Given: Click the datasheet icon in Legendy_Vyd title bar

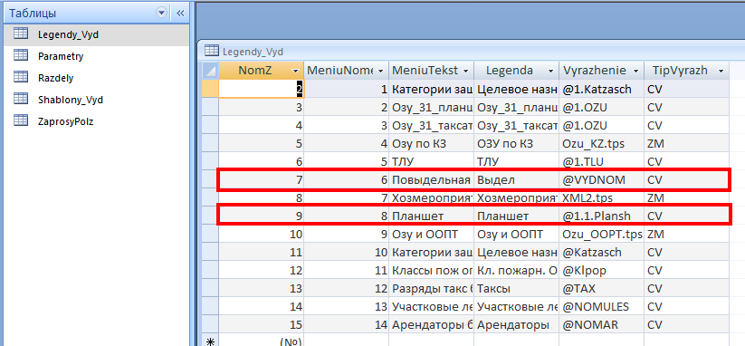Looking at the screenshot, I should click(212, 51).
